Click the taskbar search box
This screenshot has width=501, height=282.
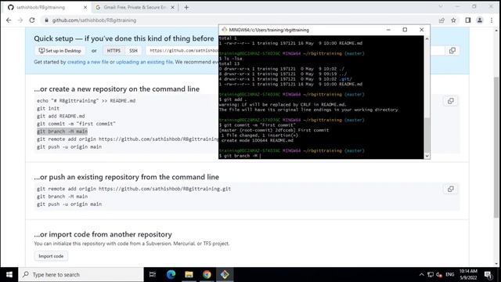[81, 275]
